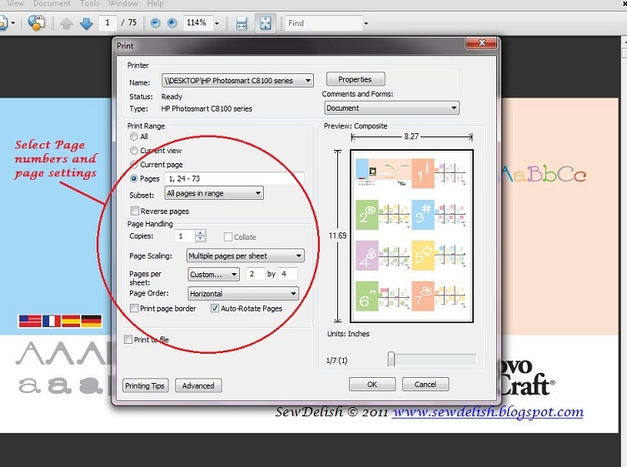The image size is (627, 467).
Task: Click the fit width scrolling icon
Action: 241,23
